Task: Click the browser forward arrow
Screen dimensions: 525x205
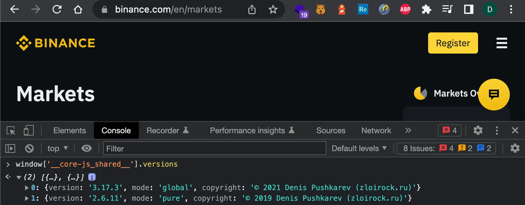Action: point(35,9)
